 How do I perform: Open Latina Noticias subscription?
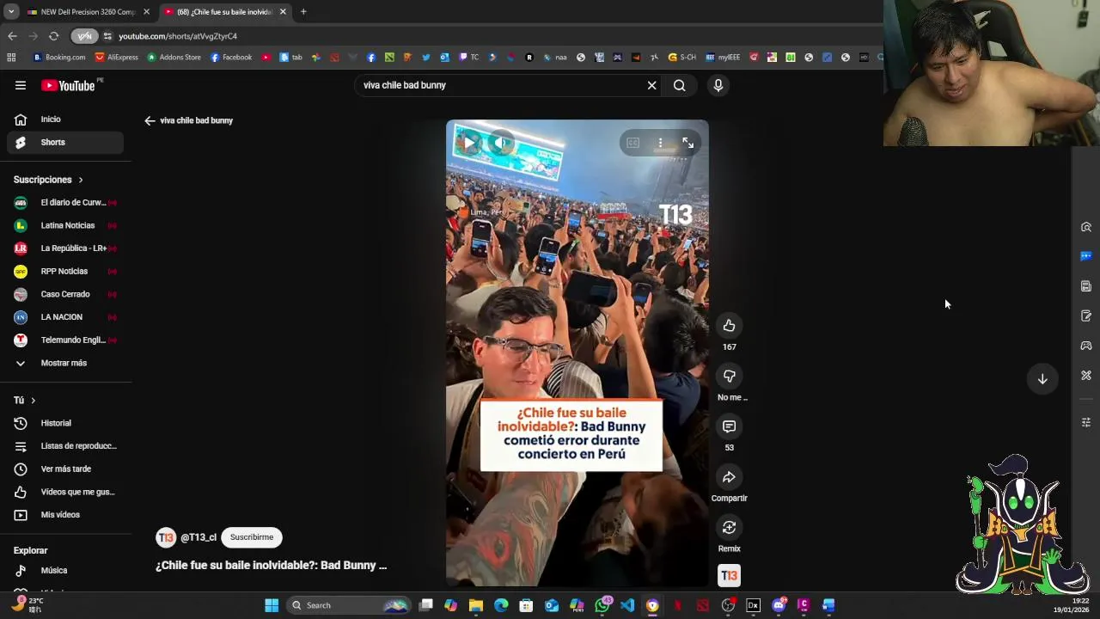pyautogui.click(x=65, y=225)
